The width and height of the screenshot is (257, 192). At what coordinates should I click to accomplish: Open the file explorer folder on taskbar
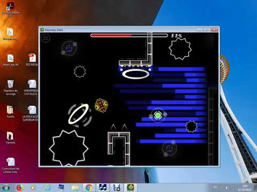coord(75,188)
